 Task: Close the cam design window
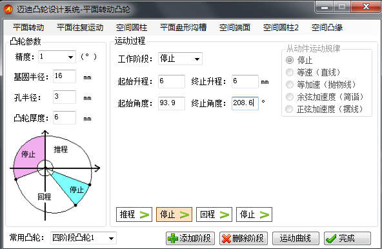(x=366, y=7)
